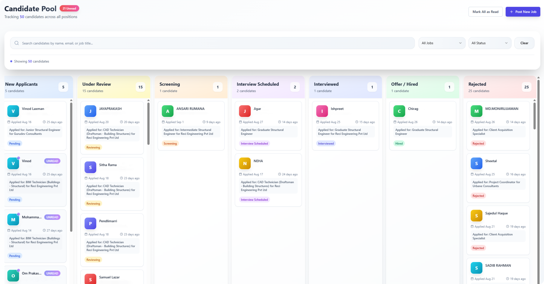Click NEHA's yellow N avatar

(245, 163)
